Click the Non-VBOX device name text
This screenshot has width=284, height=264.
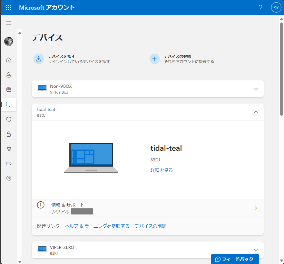pyautogui.click(x=61, y=86)
